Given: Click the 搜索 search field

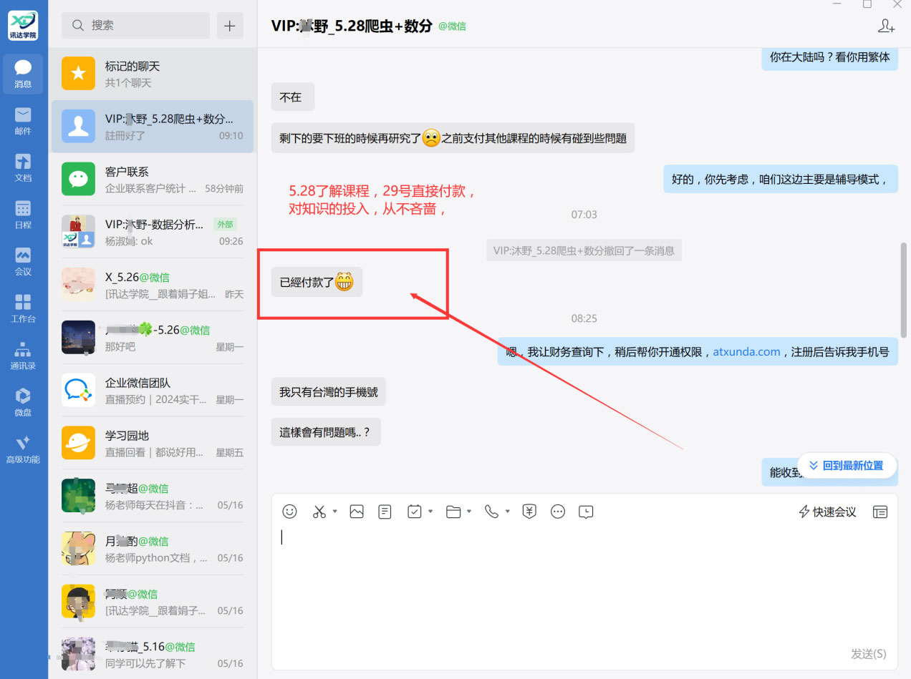Looking at the screenshot, I should pyautogui.click(x=136, y=26).
